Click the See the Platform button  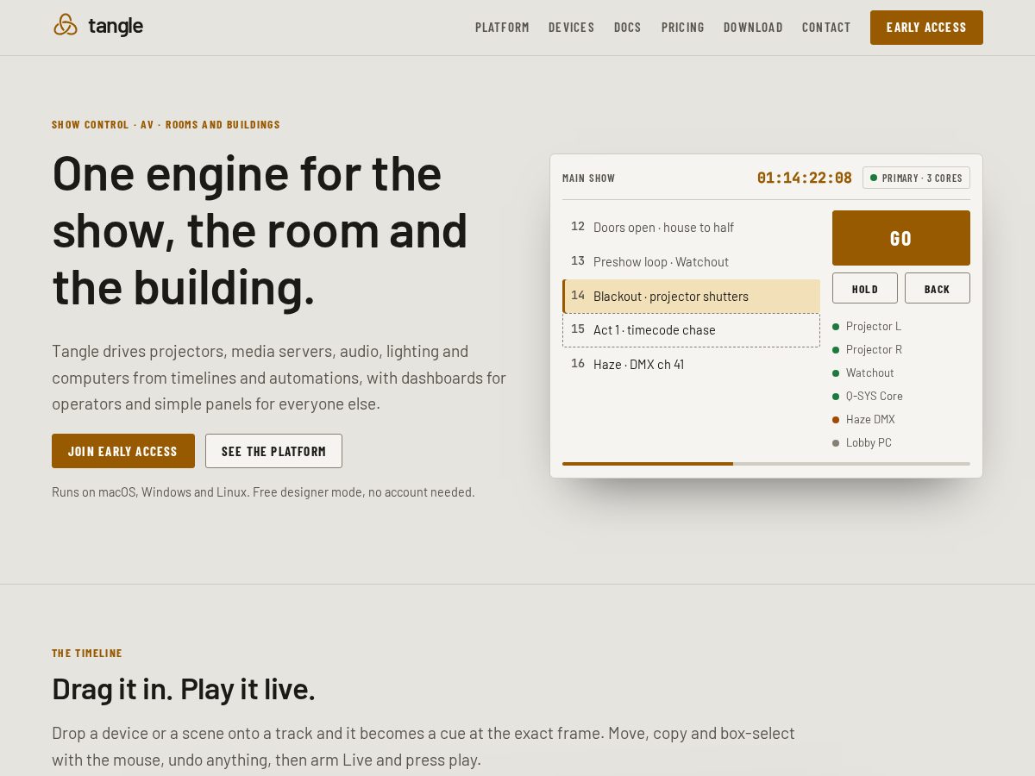click(273, 451)
